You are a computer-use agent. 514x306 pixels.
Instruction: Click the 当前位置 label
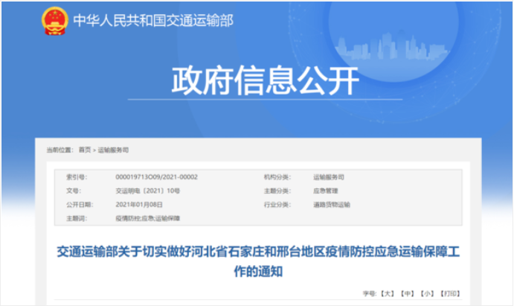60,150
